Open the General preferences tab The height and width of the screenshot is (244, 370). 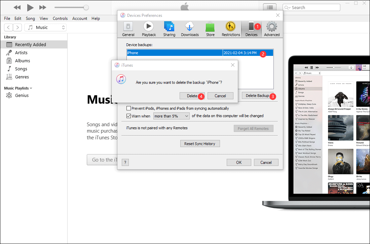click(128, 29)
